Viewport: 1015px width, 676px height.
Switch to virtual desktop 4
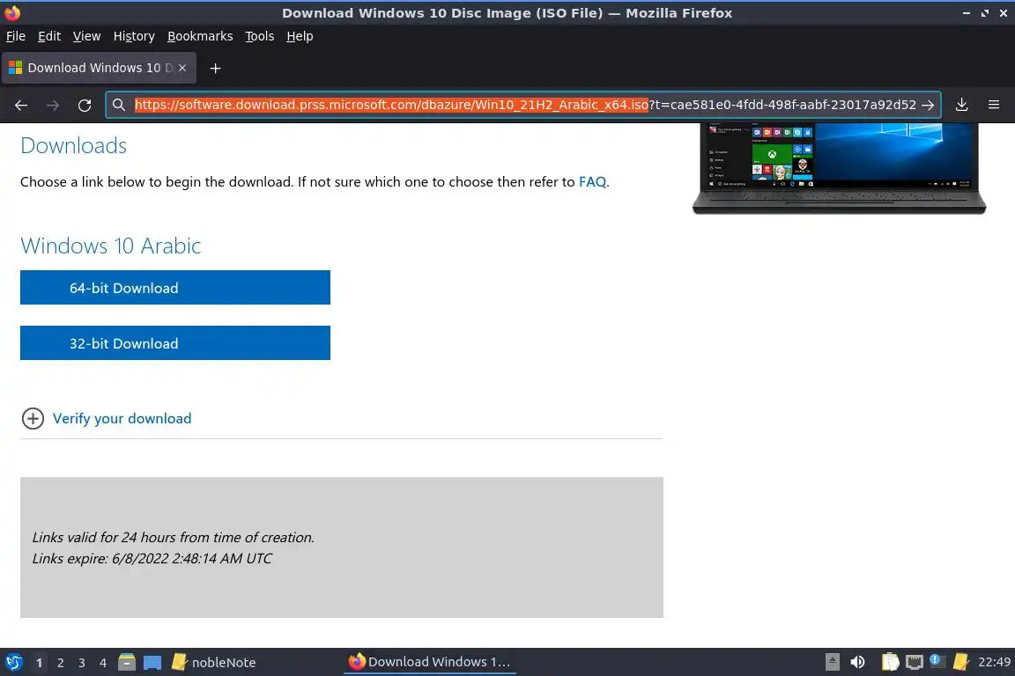tap(103, 663)
